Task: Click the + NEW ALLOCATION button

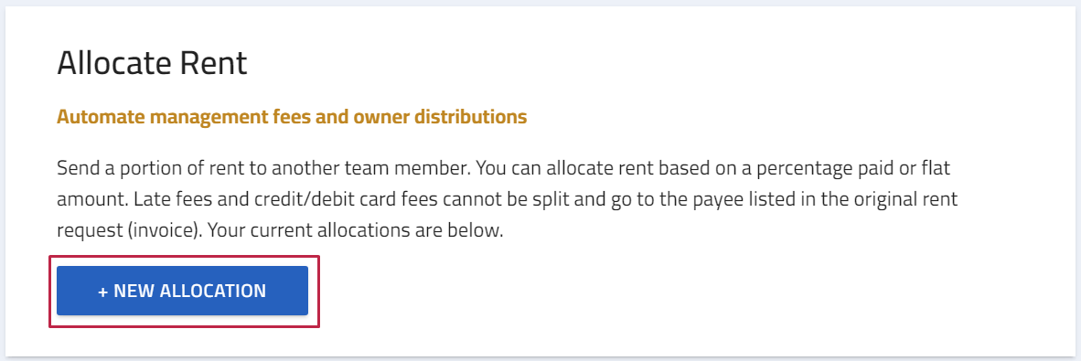Action: pos(182,291)
